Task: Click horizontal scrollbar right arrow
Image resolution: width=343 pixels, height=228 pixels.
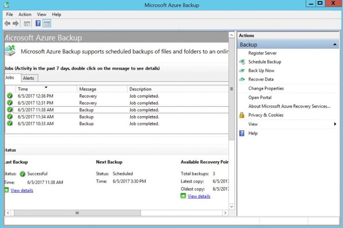Action: (225, 213)
